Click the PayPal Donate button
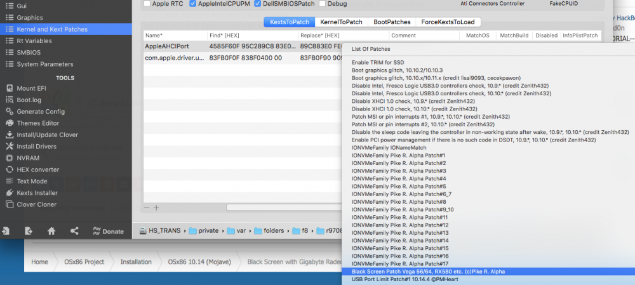635x285 pixels. (108, 231)
